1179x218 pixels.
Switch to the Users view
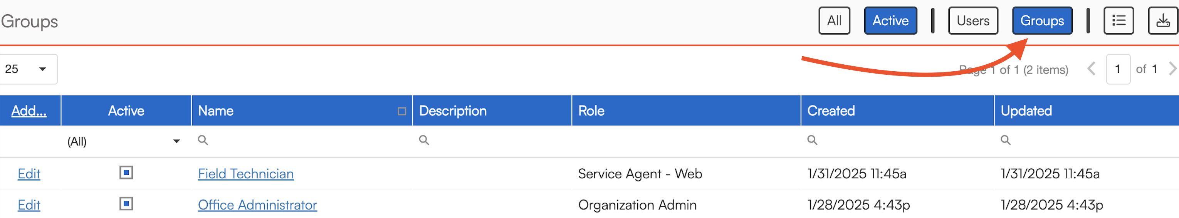(972, 21)
